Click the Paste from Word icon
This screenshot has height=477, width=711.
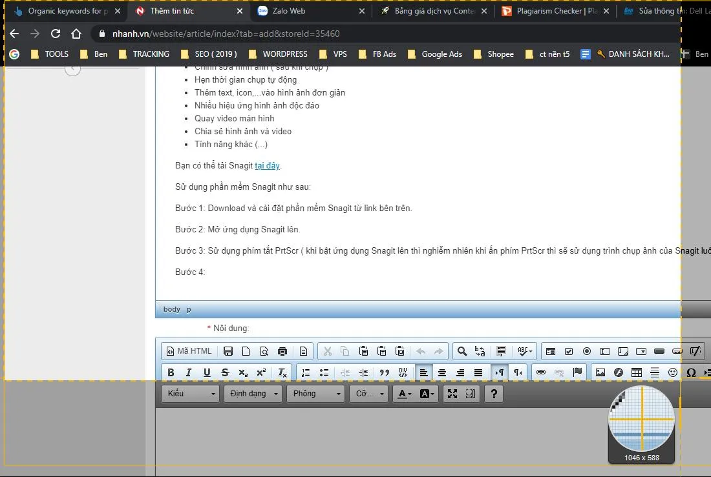400,350
